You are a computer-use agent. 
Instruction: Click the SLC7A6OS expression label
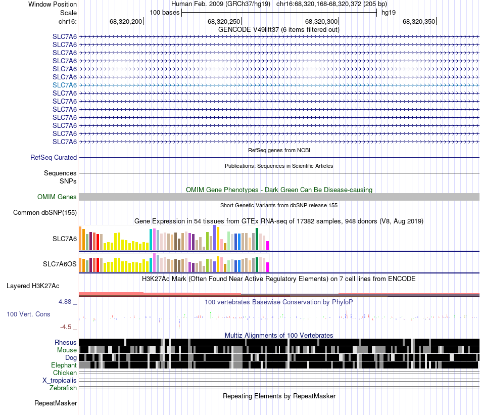pos(60,264)
